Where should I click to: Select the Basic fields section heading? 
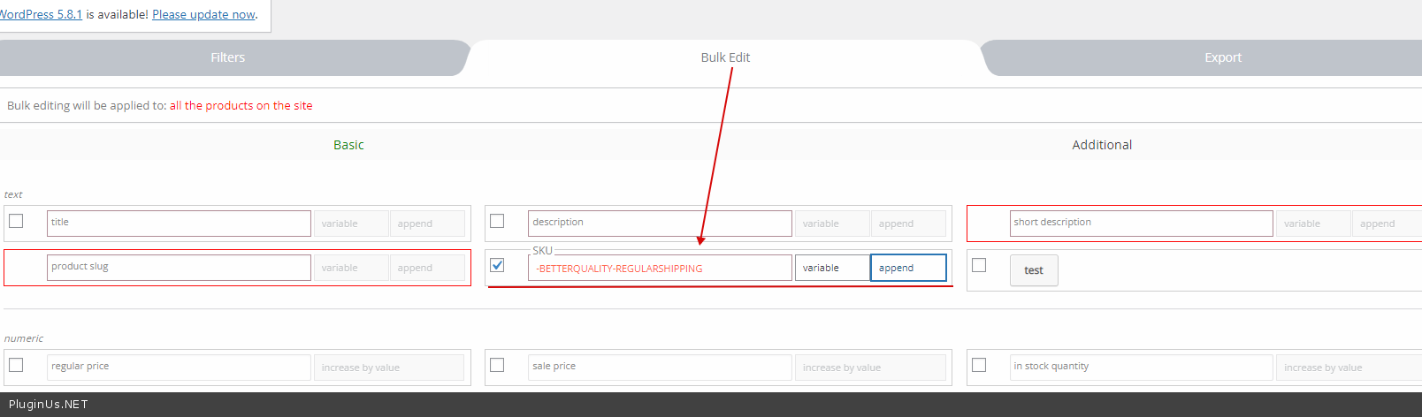(348, 145)
